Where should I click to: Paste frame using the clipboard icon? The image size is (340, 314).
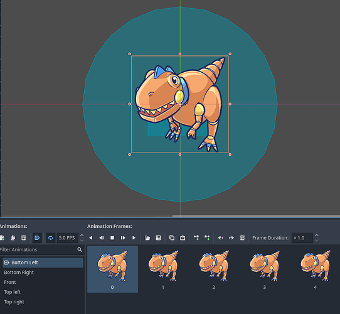(183, 238)
